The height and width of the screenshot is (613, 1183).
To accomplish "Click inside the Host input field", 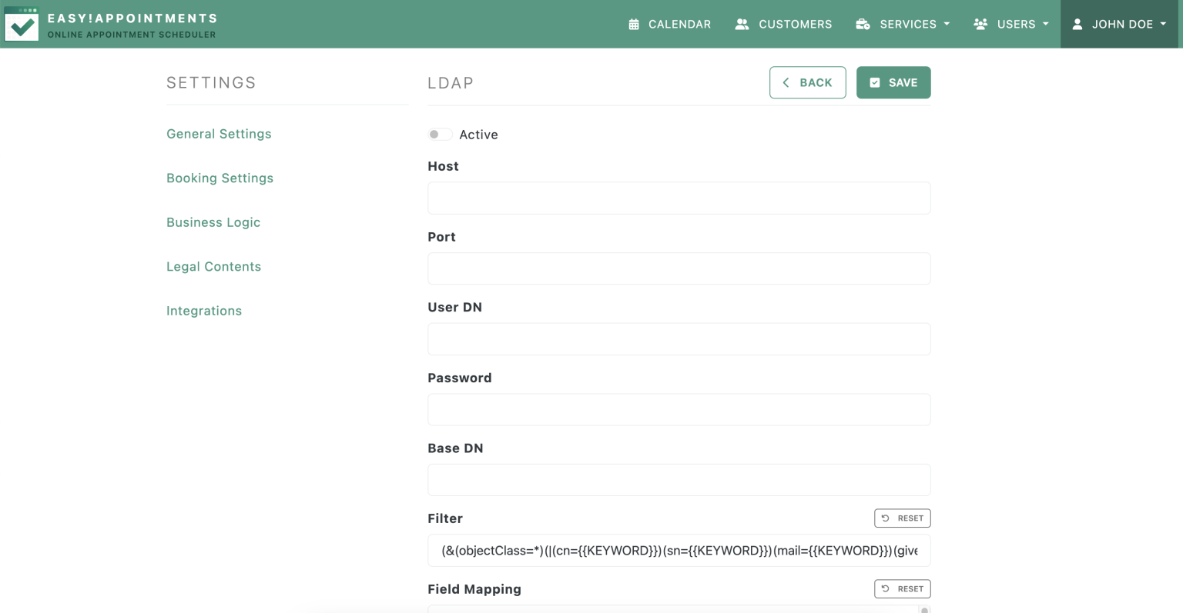I will [x=679, y=198].
